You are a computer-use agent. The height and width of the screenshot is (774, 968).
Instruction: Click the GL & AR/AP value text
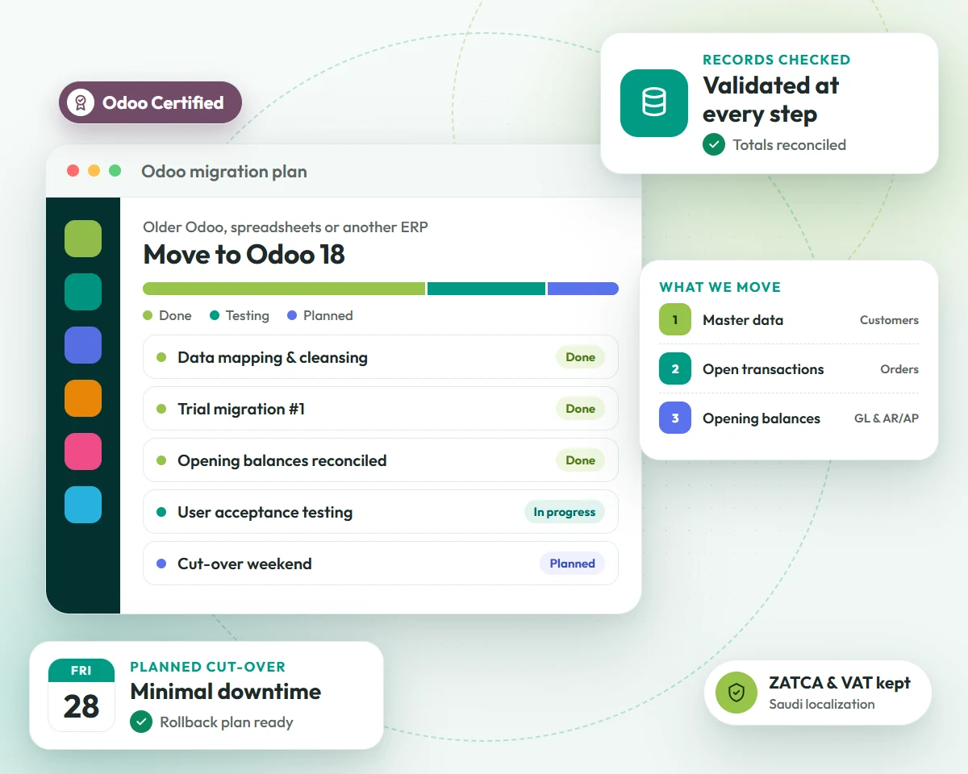(x=887, y=418)
